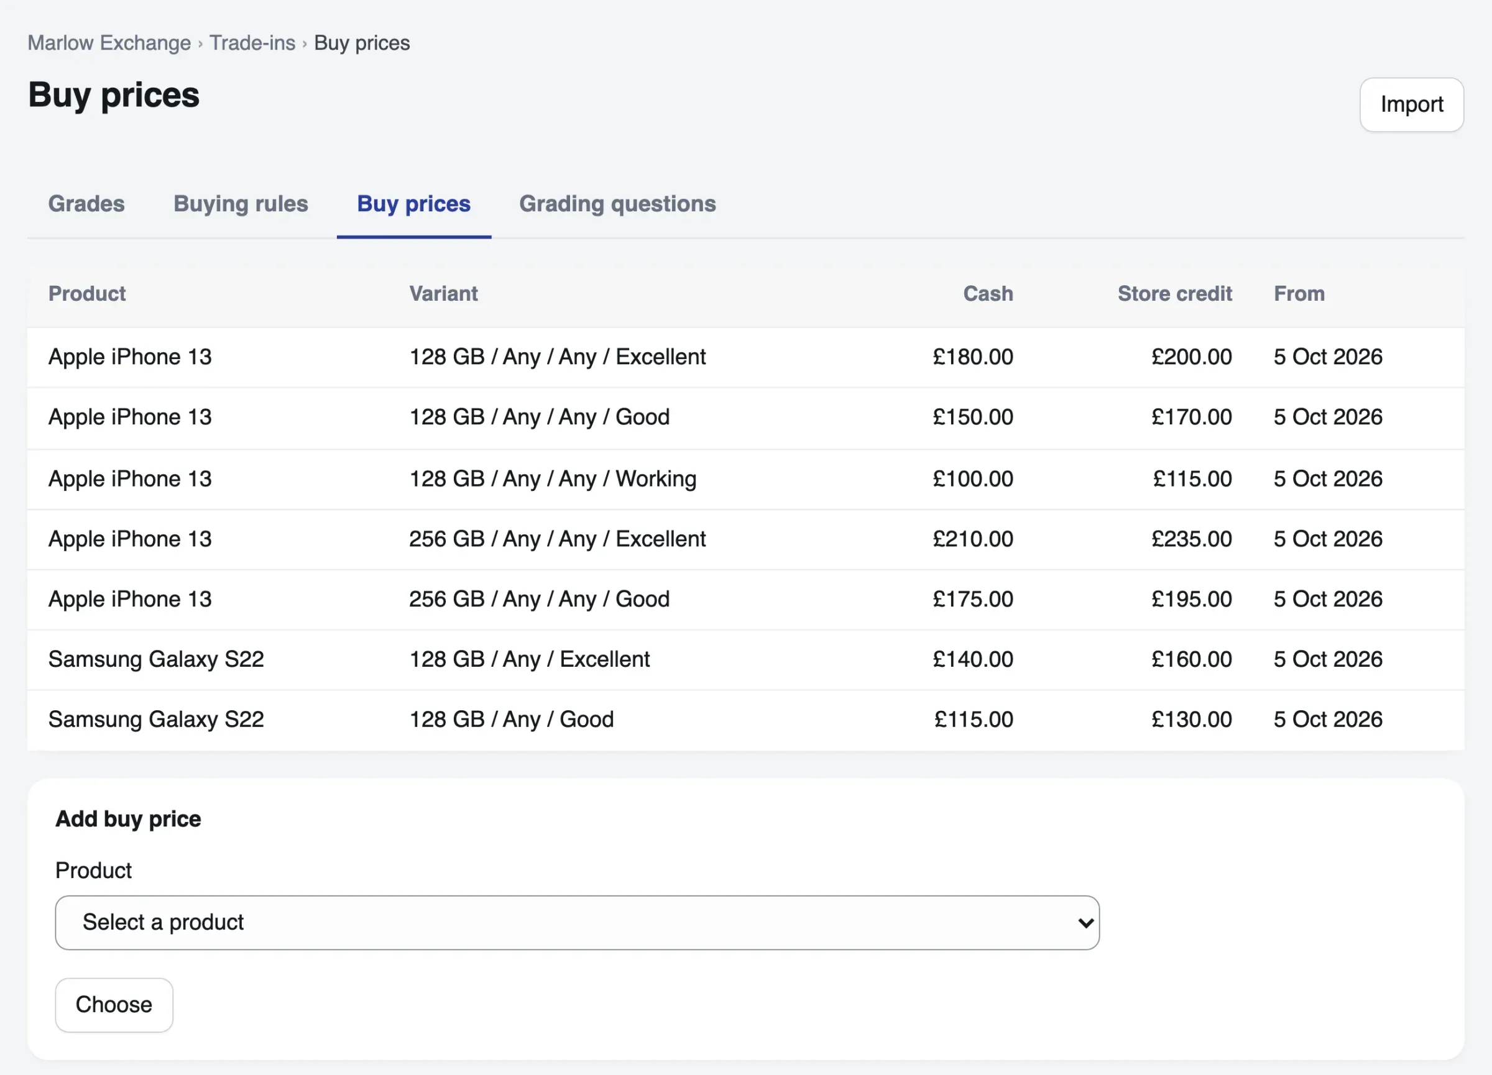Navigate to Trade-ins breadcrumb
The image size is (1492, 1075).
pyautogui.click(x=252, y=43)
